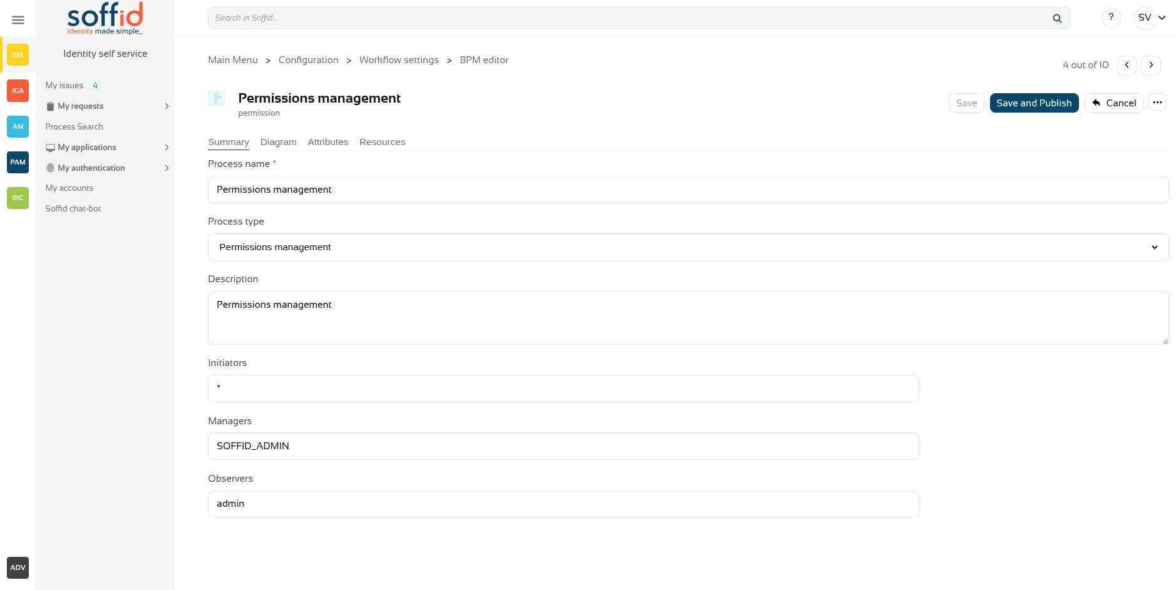Open the Attributes tab
The width and height of the screenshot is (1176, 590).
328,142
